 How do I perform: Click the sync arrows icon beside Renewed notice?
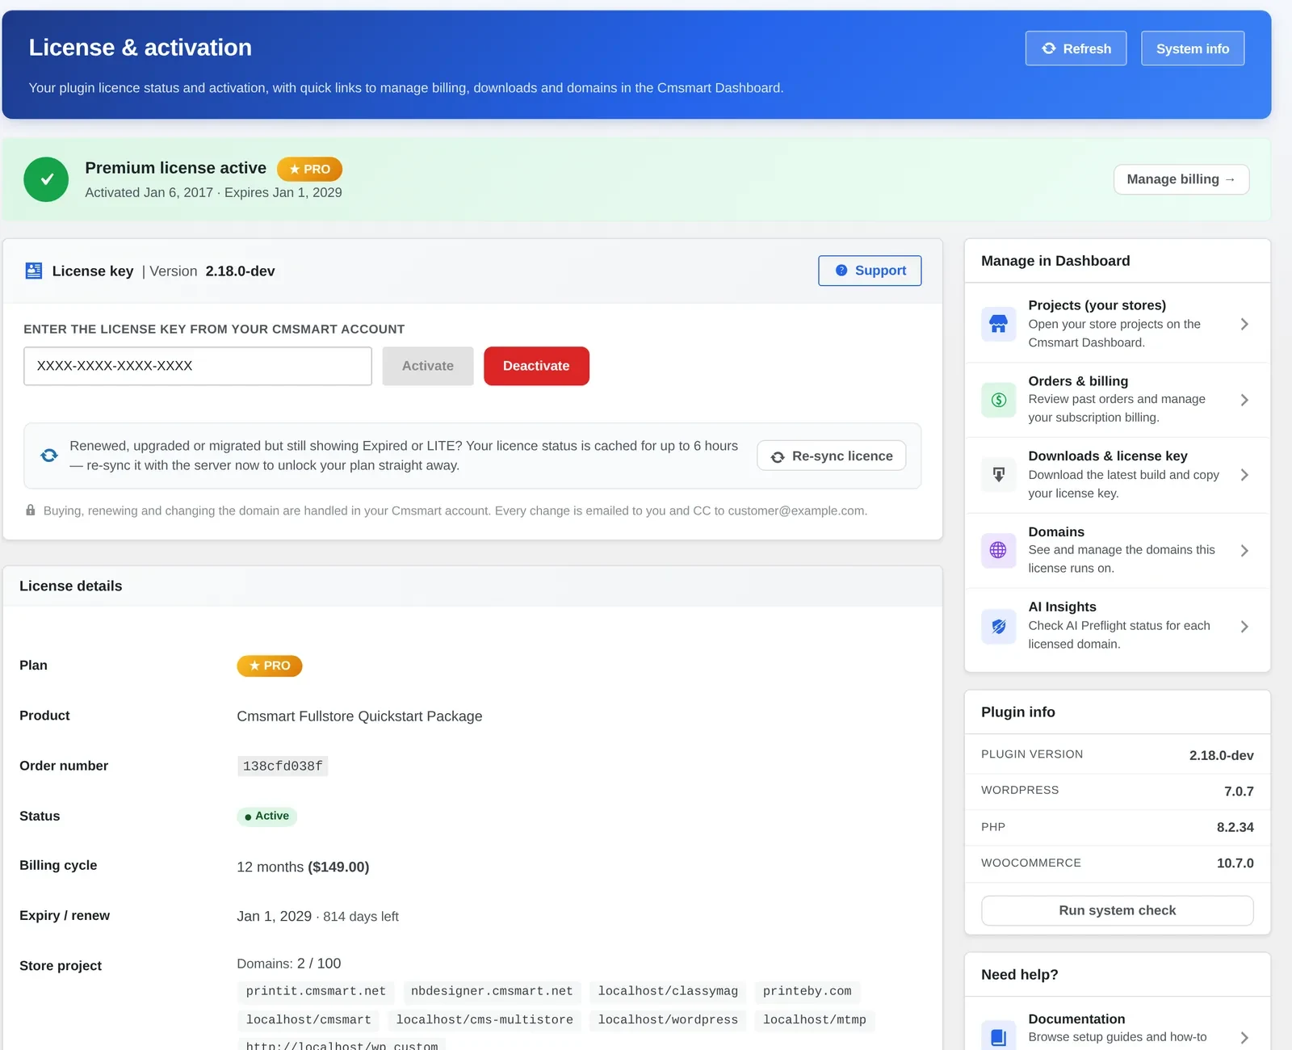pyautogui.click(x=49, y=456)
